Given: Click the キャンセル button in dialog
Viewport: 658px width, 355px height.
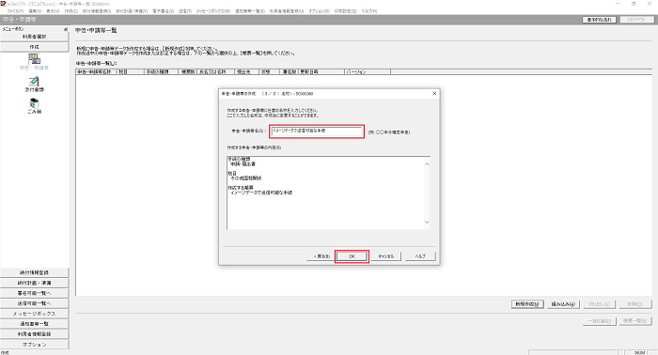Looking at the screenshot, I should click(x=385, y=256).
